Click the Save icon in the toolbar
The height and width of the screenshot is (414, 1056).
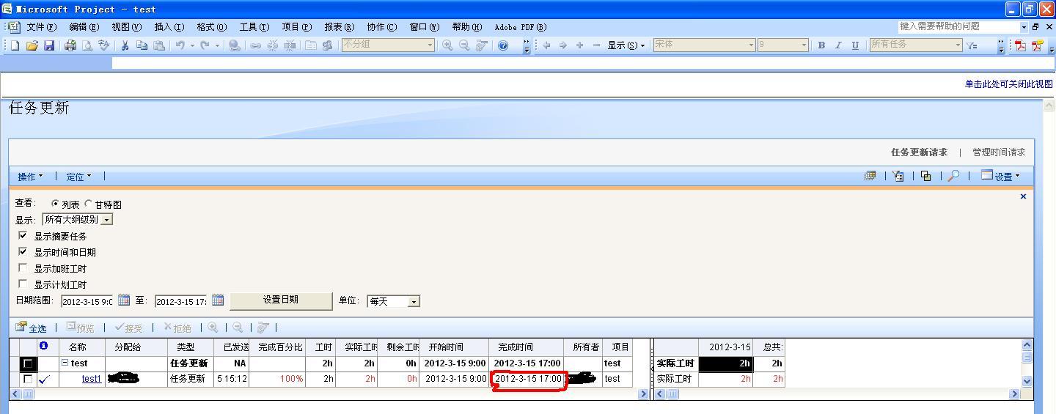coord(49,45)
